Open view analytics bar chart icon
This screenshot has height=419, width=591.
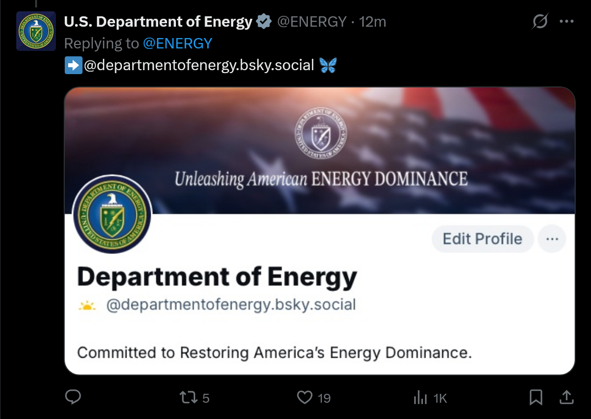[420, 398]
